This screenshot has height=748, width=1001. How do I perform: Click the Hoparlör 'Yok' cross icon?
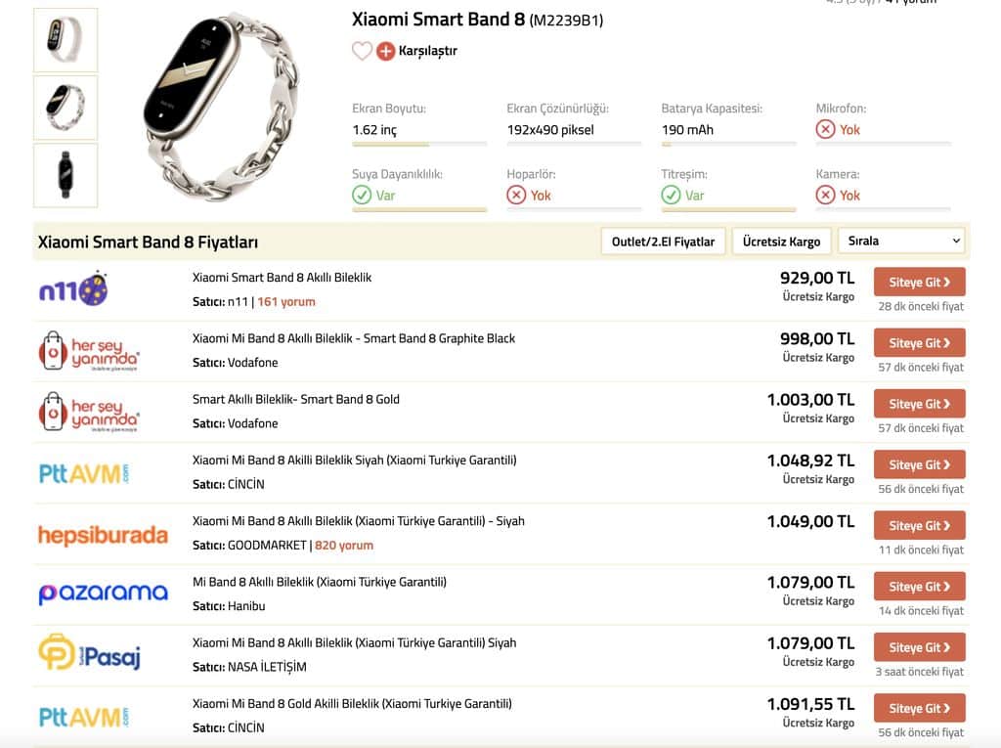tap(516, 195)
